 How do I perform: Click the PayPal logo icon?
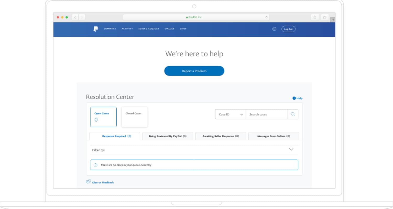pyautogui.click(x=96, y=29)
